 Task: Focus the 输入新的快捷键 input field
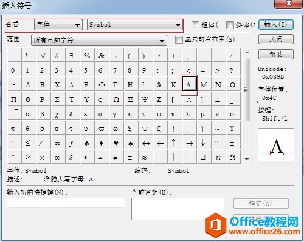point(66,203)
